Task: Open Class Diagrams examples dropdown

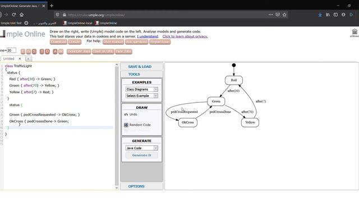Action: pyautogui.click(x=141, y=89)
